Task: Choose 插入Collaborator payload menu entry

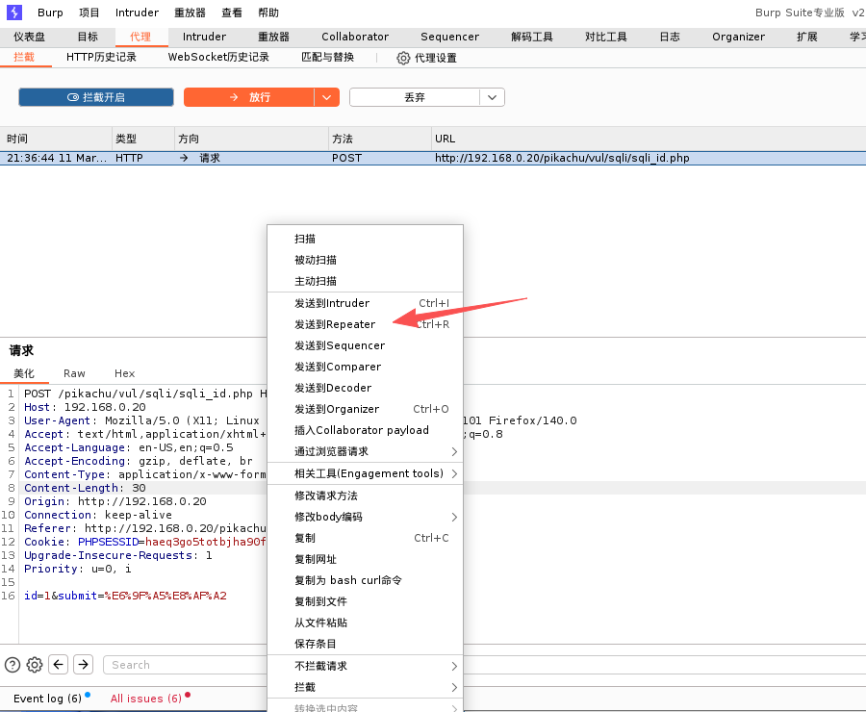Action: click(x=365, y=430)
